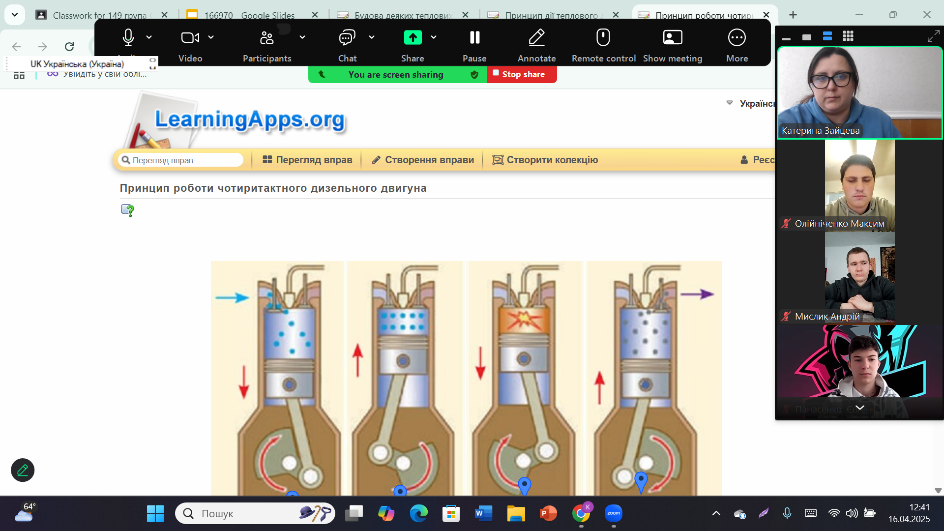Open video options arrow next to Video
The image size is (944, 531).
(x=211, y=37)
